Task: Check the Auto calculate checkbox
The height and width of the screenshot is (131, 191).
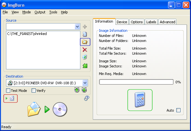Action: click(179, 110)
